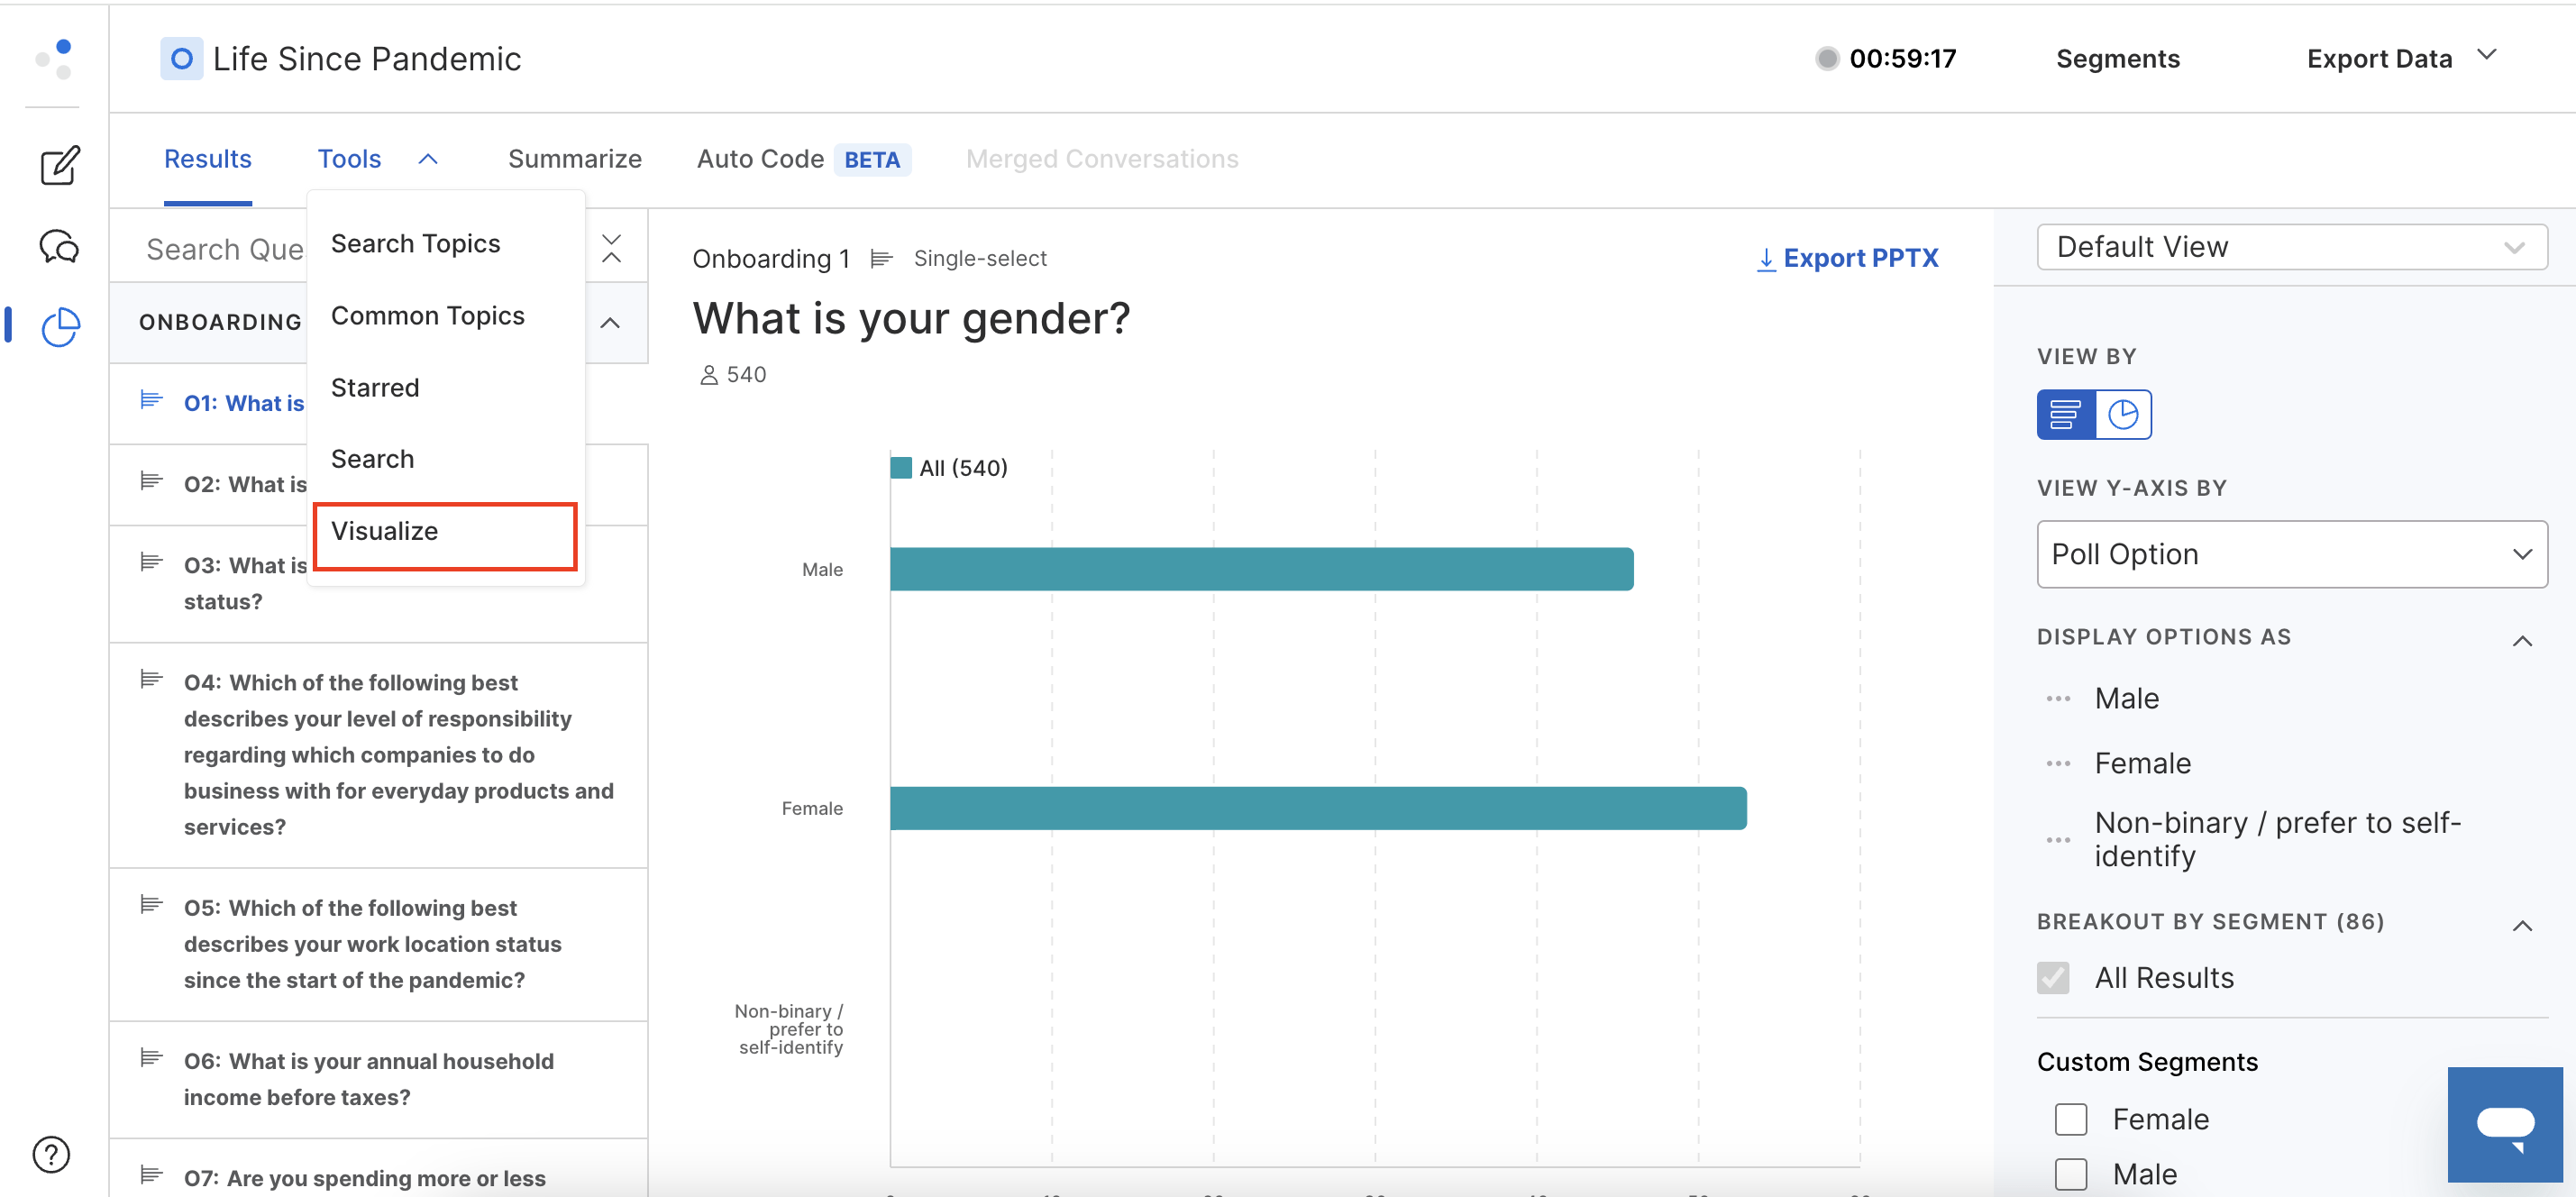The width and height of the screenshot is (2576, 1197).
Task: Open the pie chart analysis sidebar icon
Action: [x=59, y=327]
